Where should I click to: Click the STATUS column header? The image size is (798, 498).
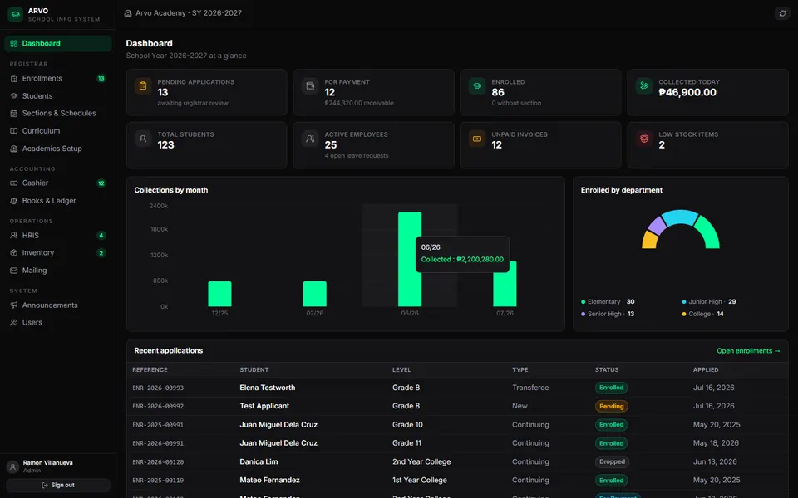(x=607, y=370)
